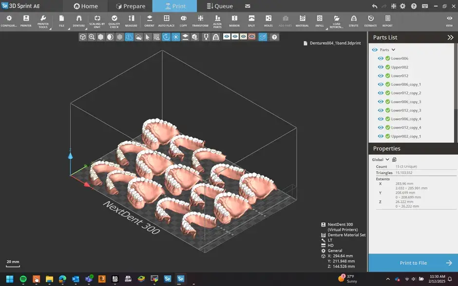Hide the Lower012_copy_3 part
This screenshot has height=286, width=458.
[381, 110]
